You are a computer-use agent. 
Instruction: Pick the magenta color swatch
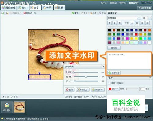point(127,38)
